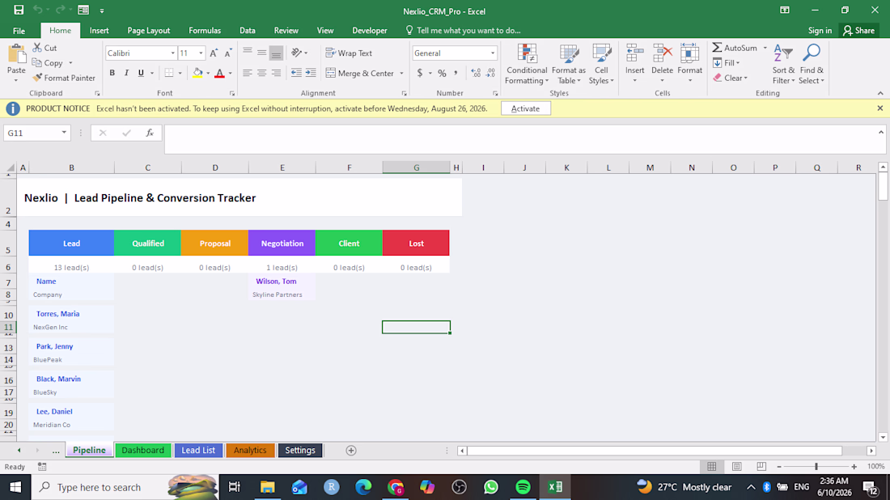Screen dimensions: 890x500
Task: Switch to the Formulas ribbon tab
Action: pyautogui.click(x=205, y=31)
